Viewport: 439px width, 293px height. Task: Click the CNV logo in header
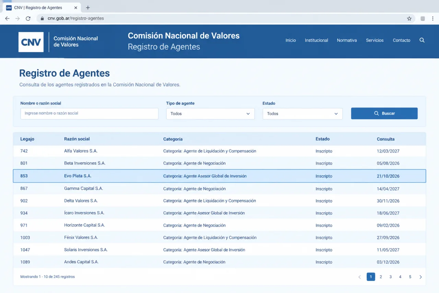click(31, 42)
